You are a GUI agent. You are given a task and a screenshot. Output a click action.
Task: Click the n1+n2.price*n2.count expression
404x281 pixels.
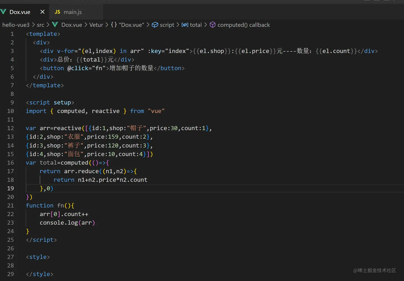point(112,180)
